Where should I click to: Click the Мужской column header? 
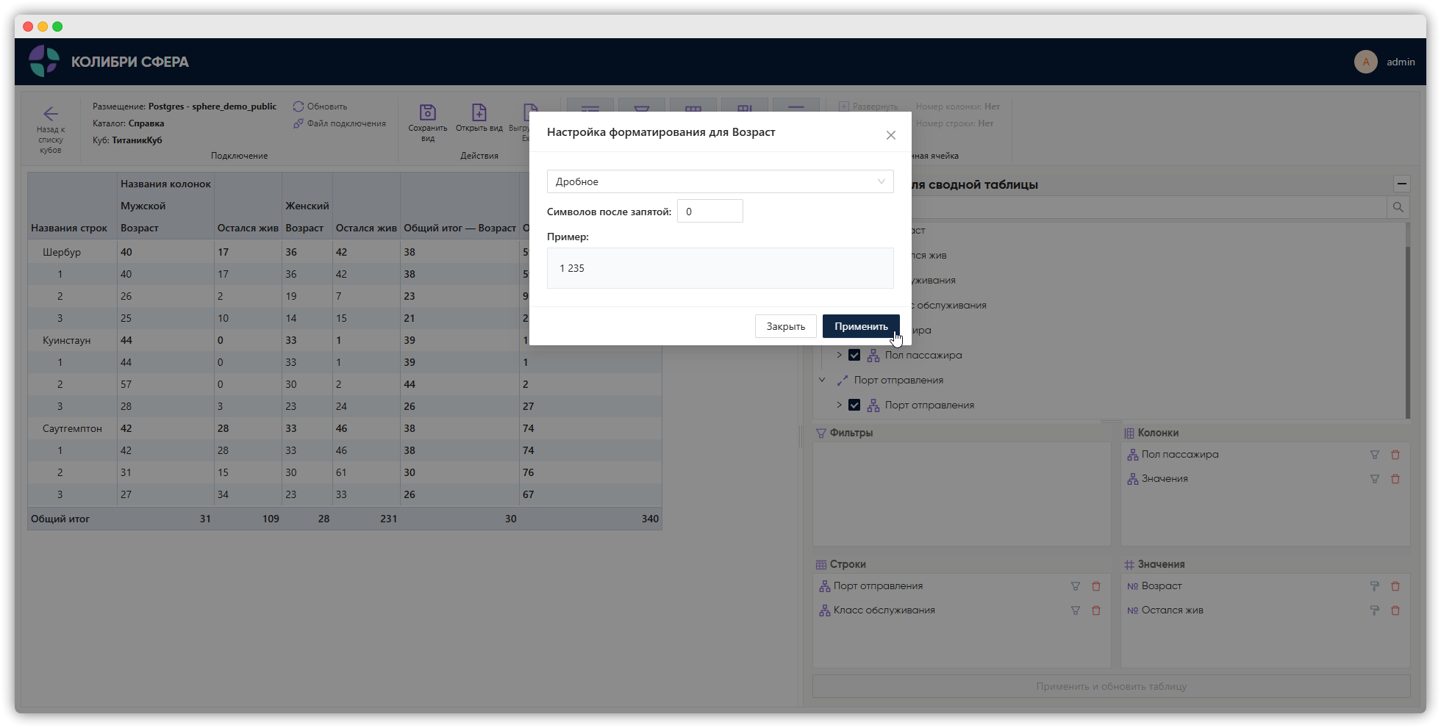click(x=143, y=206)
